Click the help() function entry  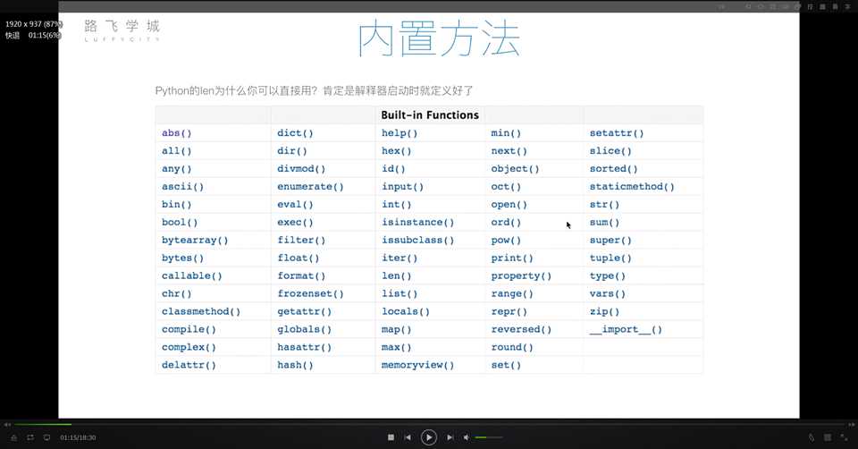[400, 133]
